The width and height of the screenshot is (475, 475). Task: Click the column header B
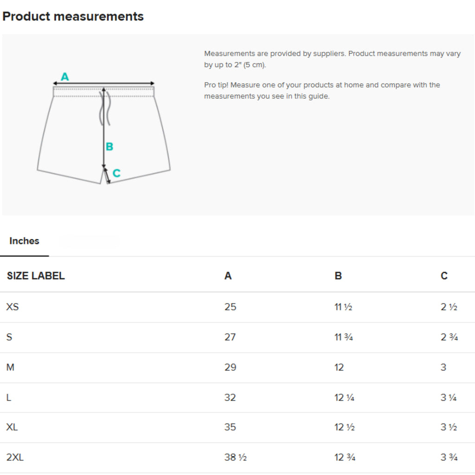(338, 276)
